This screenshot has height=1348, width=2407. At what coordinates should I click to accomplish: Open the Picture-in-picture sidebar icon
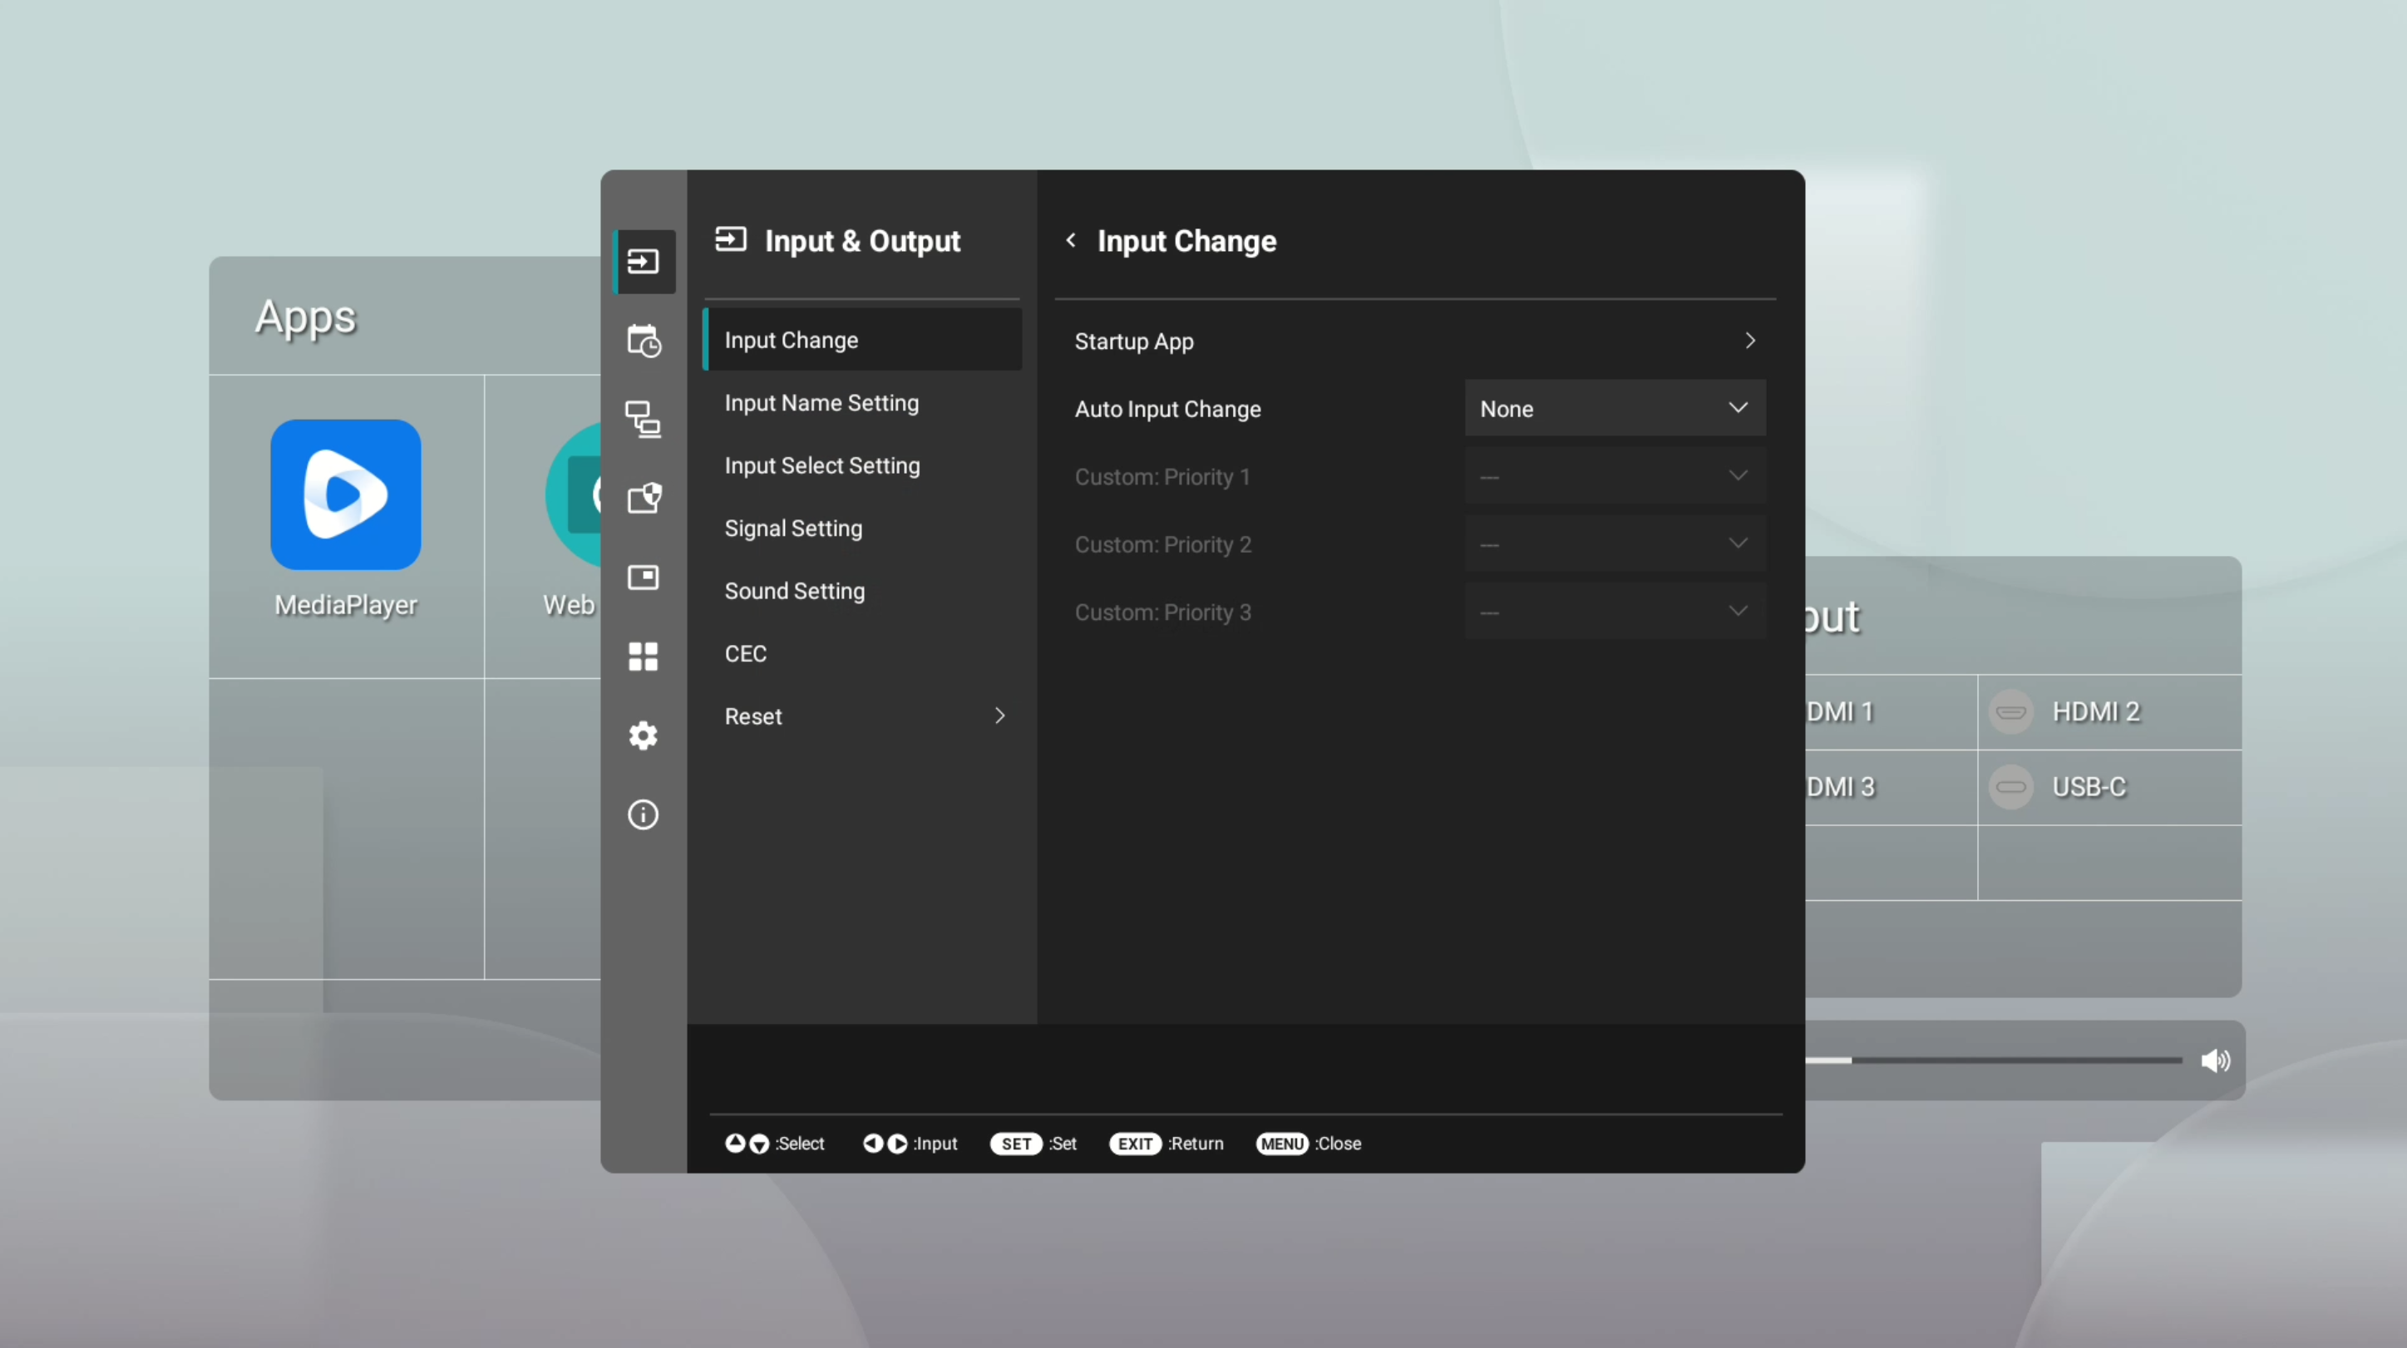point(643,578)
